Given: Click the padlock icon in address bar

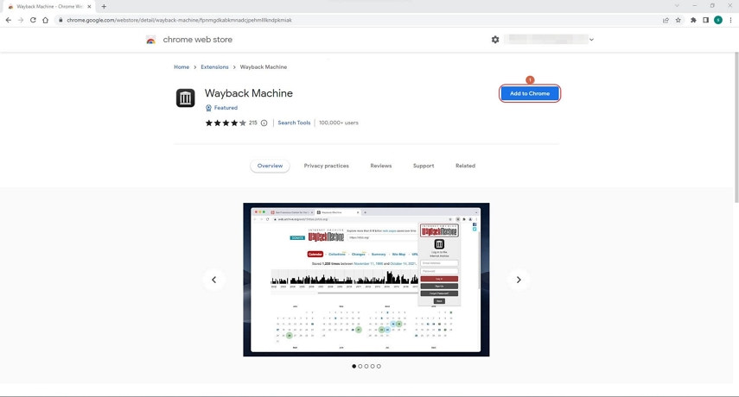Looking at the screenshot, I should (x=61, y=20).
